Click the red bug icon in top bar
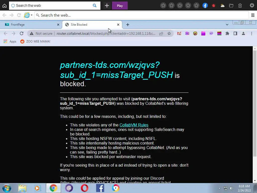257x193 pixels. coord(214,6)
